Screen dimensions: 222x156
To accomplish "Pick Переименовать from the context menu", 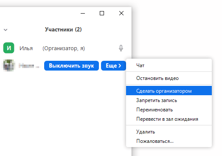I will [x=169, y=110].
